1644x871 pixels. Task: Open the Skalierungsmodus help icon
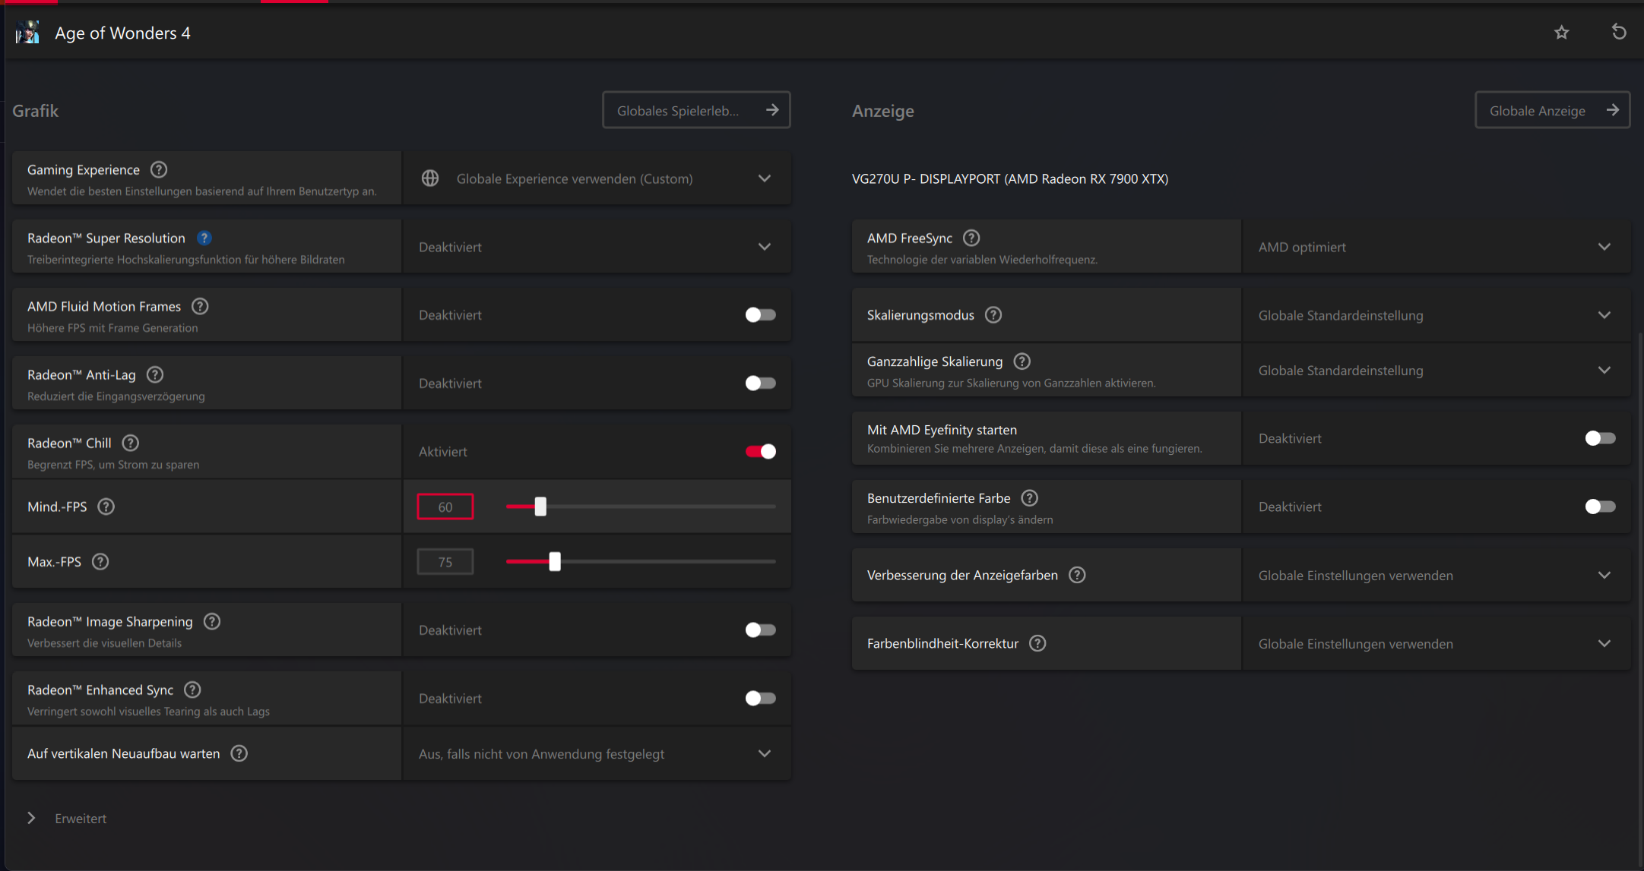[x=993, y=314]
